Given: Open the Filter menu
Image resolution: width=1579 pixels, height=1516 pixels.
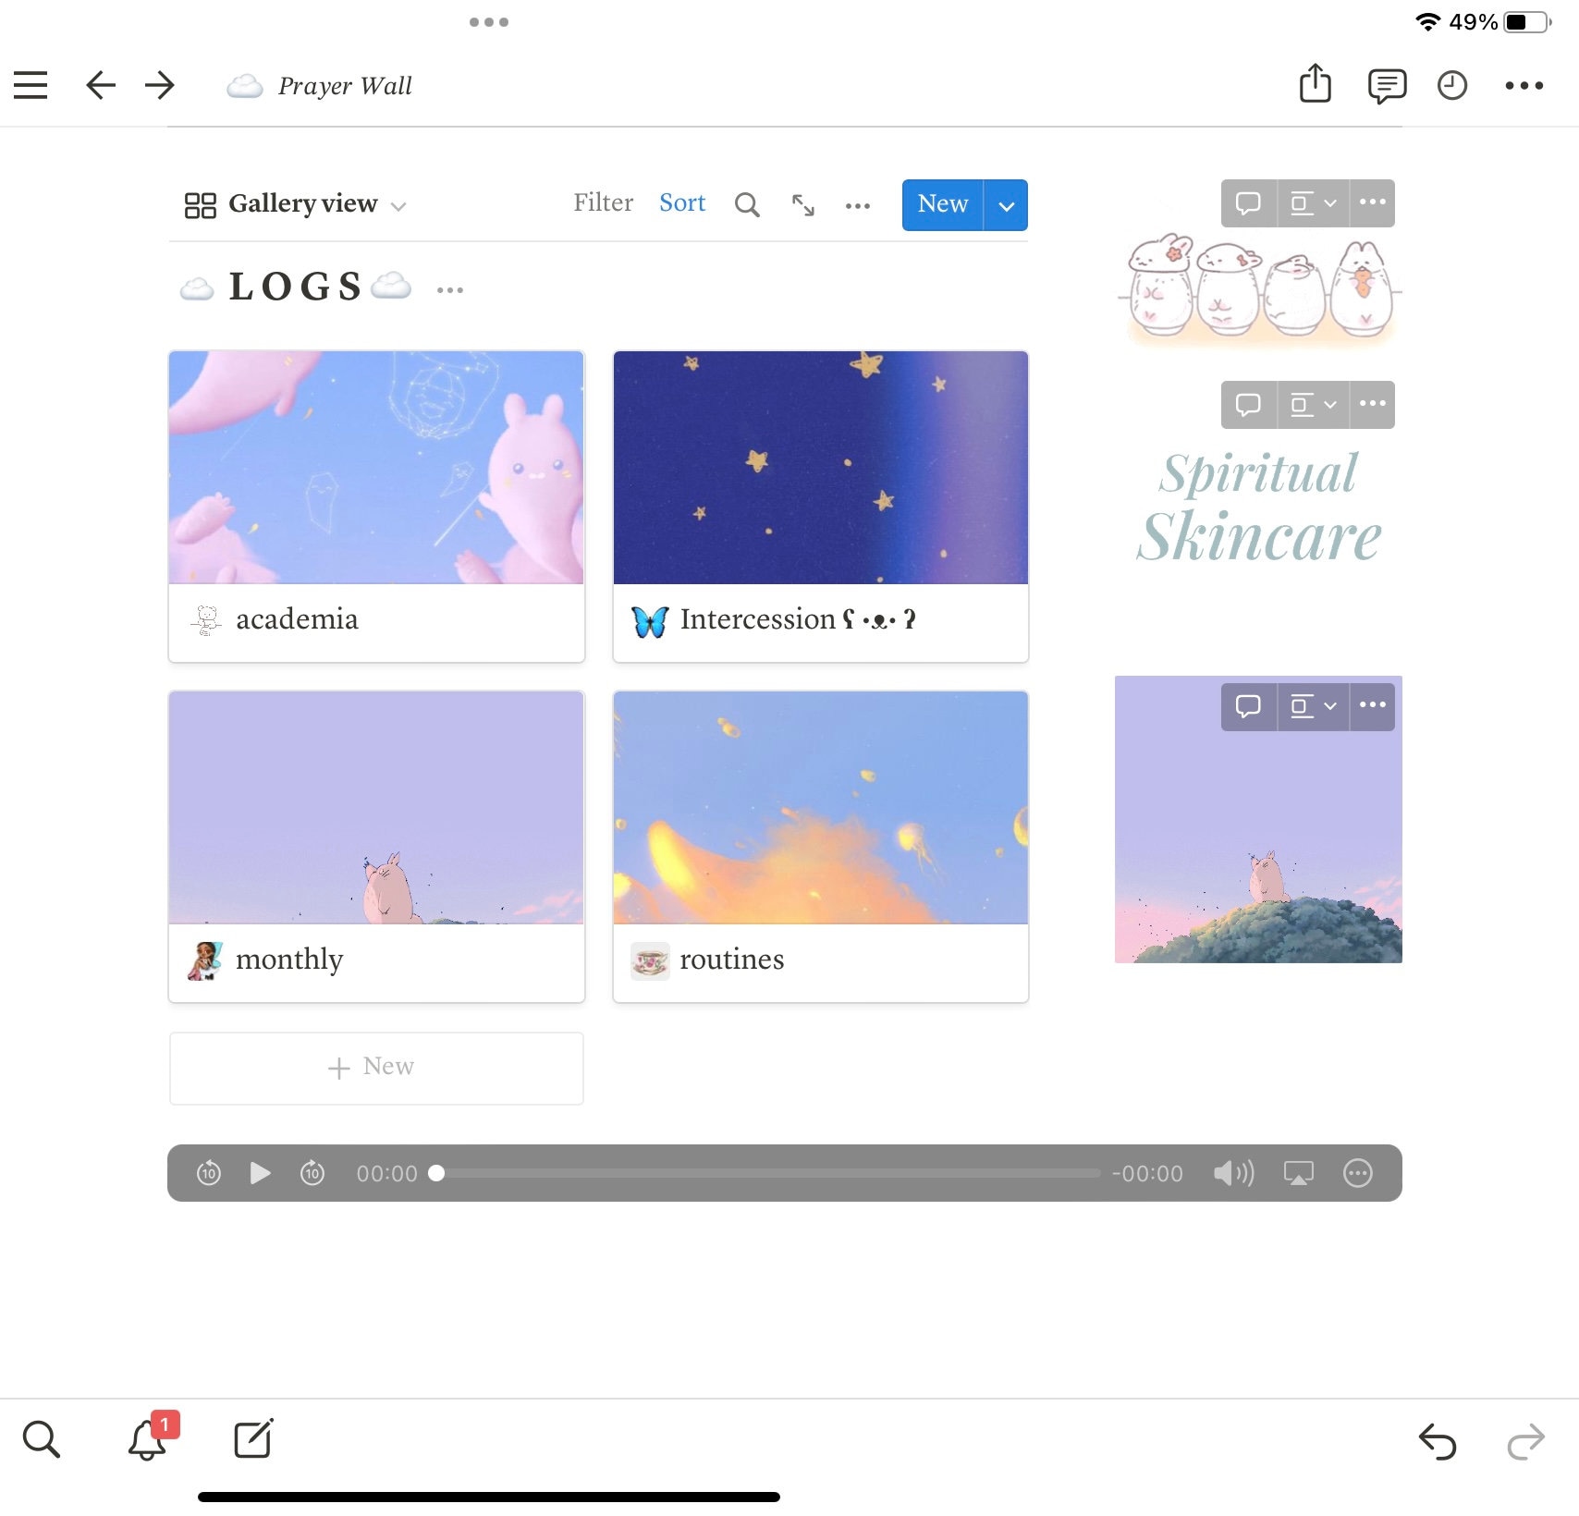Looking at the screenshot, I should point(603,202).
